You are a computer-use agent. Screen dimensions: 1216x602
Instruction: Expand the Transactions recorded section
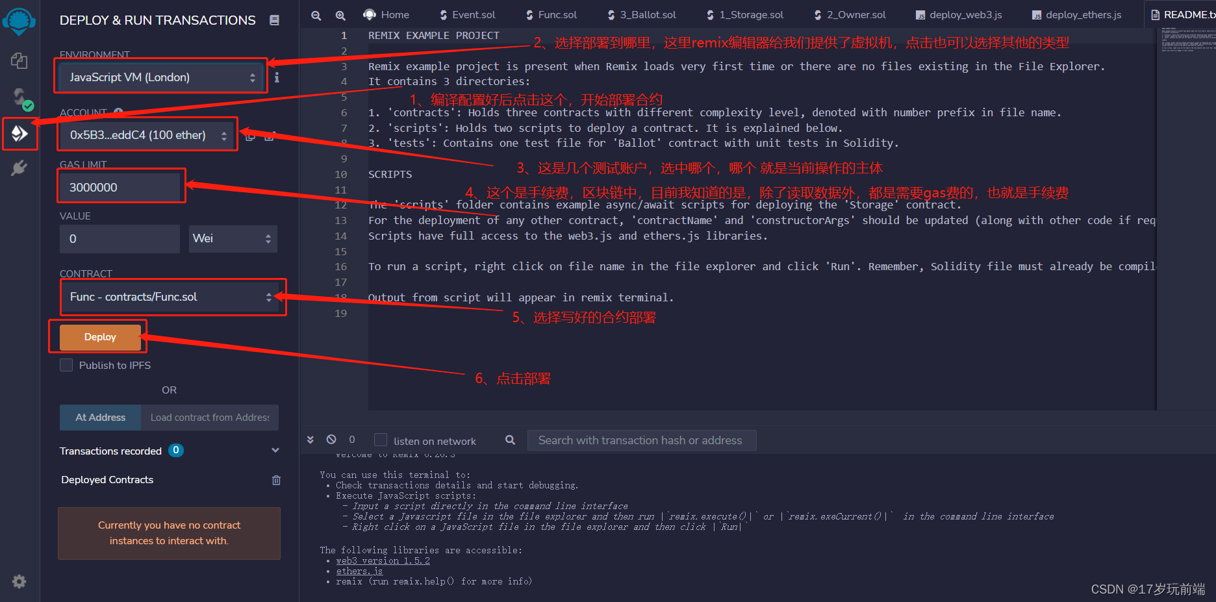[275, 450]
